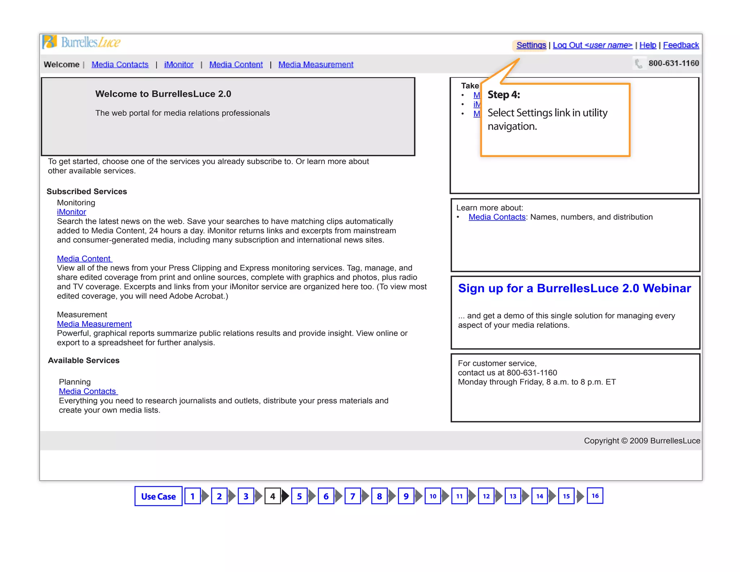
Task: Click iMonitor link under Monitoring
Action: (72, 212)
